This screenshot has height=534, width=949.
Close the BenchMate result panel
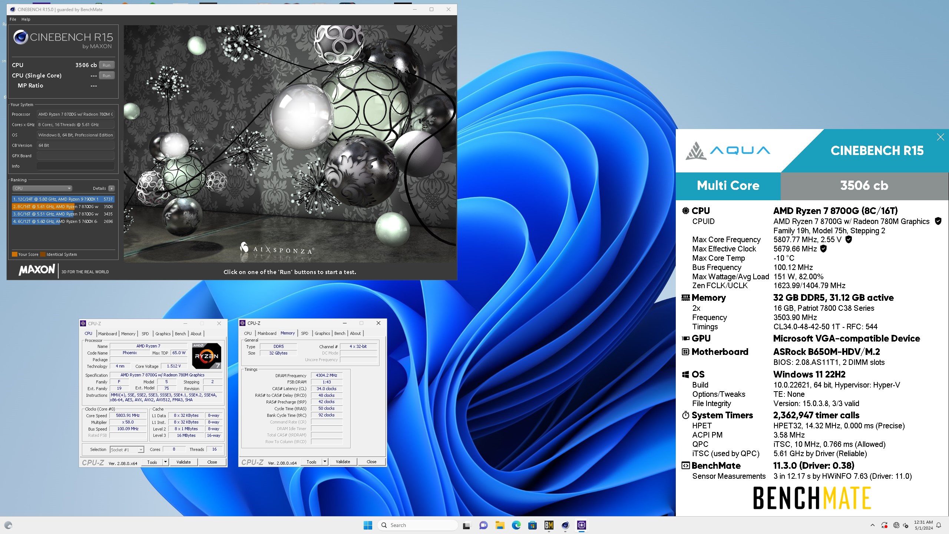click(940, 137)
